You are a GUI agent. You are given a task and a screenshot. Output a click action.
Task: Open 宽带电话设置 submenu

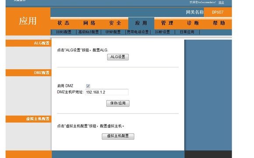point(138,32)
